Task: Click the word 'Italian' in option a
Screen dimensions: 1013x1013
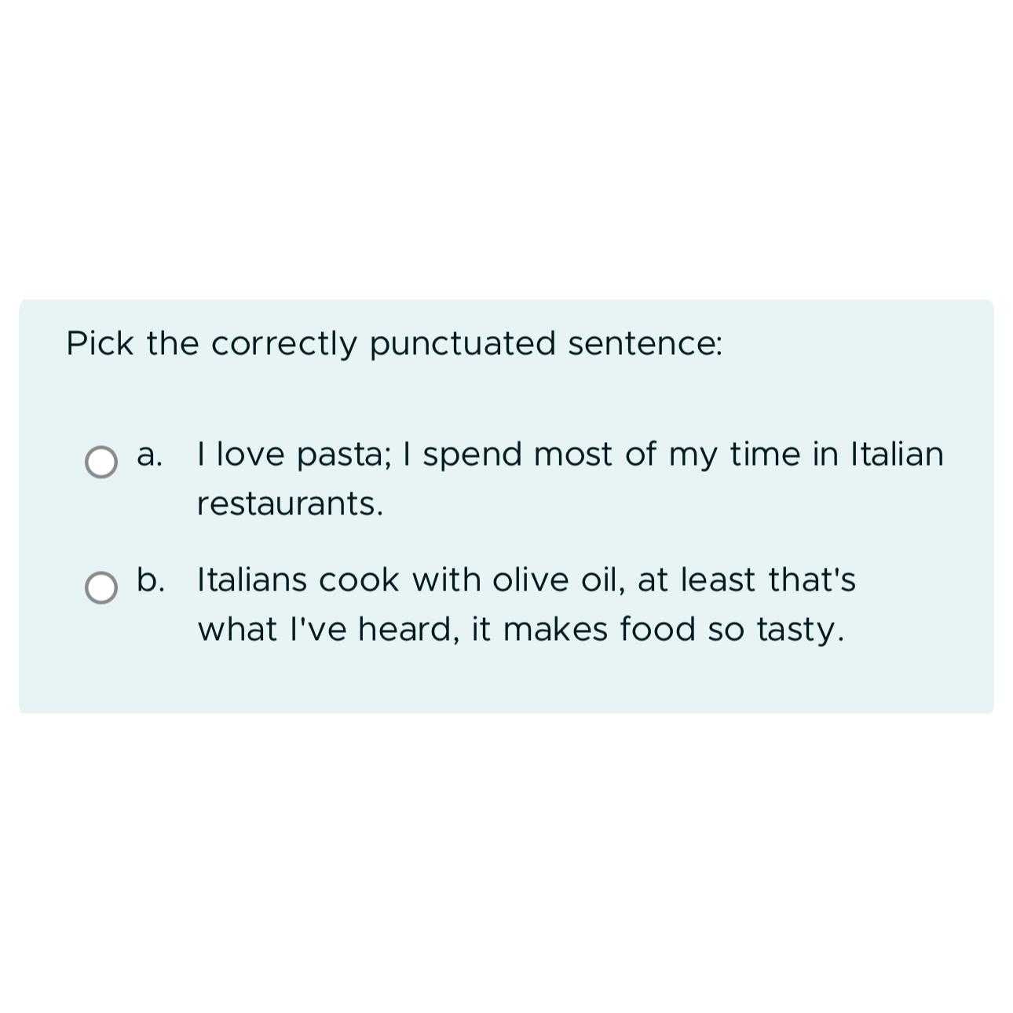Action: click(898, 455)
